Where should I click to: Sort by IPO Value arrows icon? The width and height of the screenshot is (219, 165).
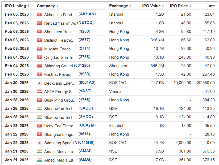pos(163,6)
